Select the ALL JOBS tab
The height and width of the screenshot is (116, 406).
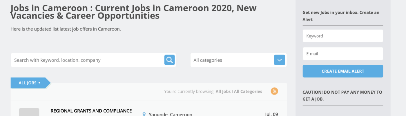tap(27, 83)
